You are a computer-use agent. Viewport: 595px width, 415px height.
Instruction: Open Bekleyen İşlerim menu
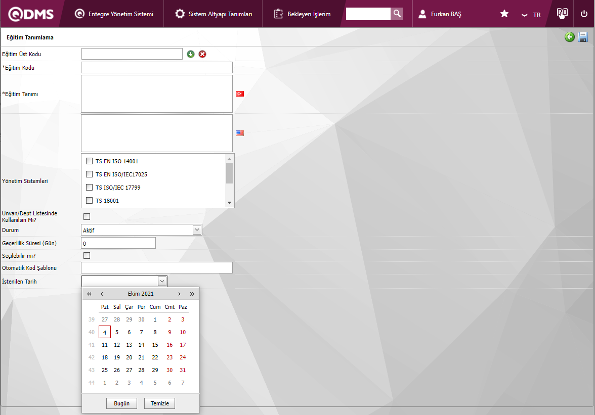point(303,14)
